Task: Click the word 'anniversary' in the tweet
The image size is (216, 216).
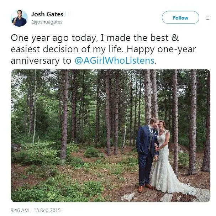Action: pos(35,61)
